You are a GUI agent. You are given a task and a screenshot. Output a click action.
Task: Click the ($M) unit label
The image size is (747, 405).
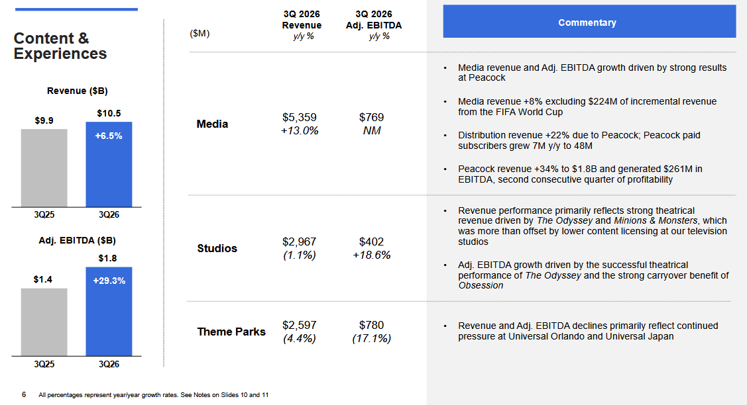pos(200,33)
